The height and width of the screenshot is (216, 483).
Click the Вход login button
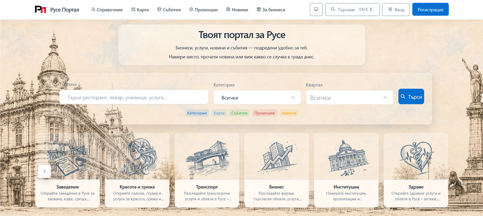[396, 10]
